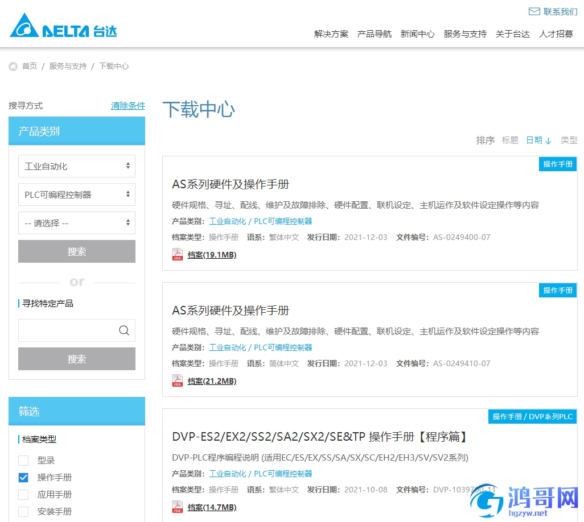
Task: Click the home icon in the breadcrumb
Action: point(13,67)
